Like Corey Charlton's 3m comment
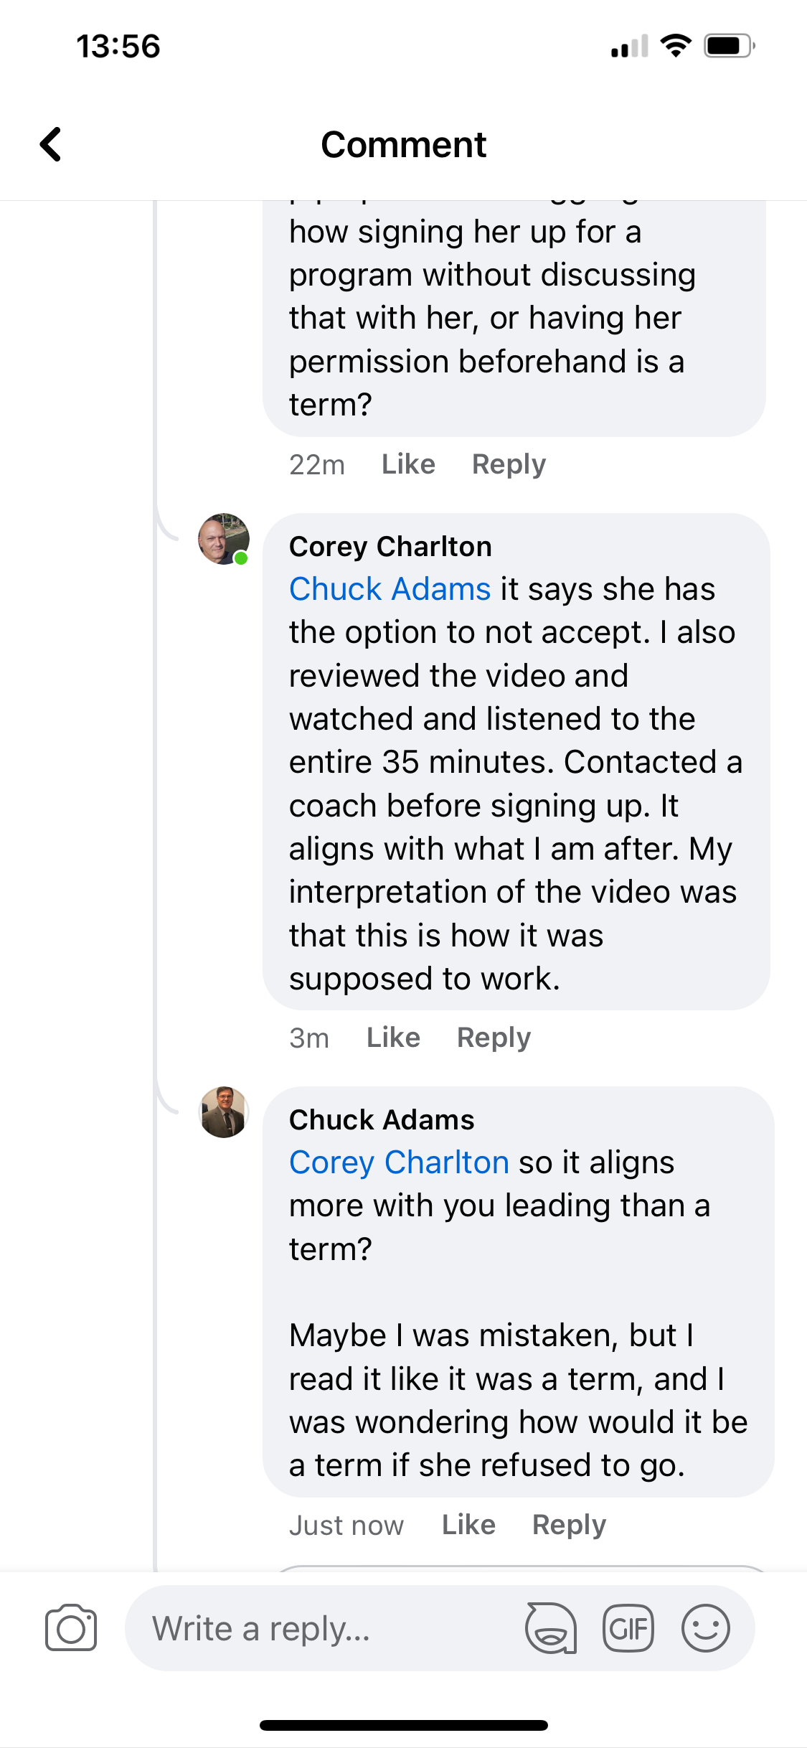 tap(393, 1038)
